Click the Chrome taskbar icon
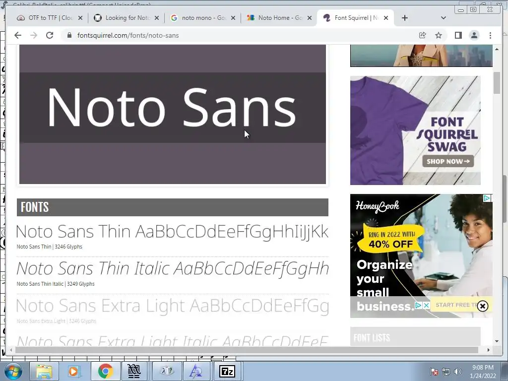Screen dimensions: 508x381 click(x=105, y=371)
